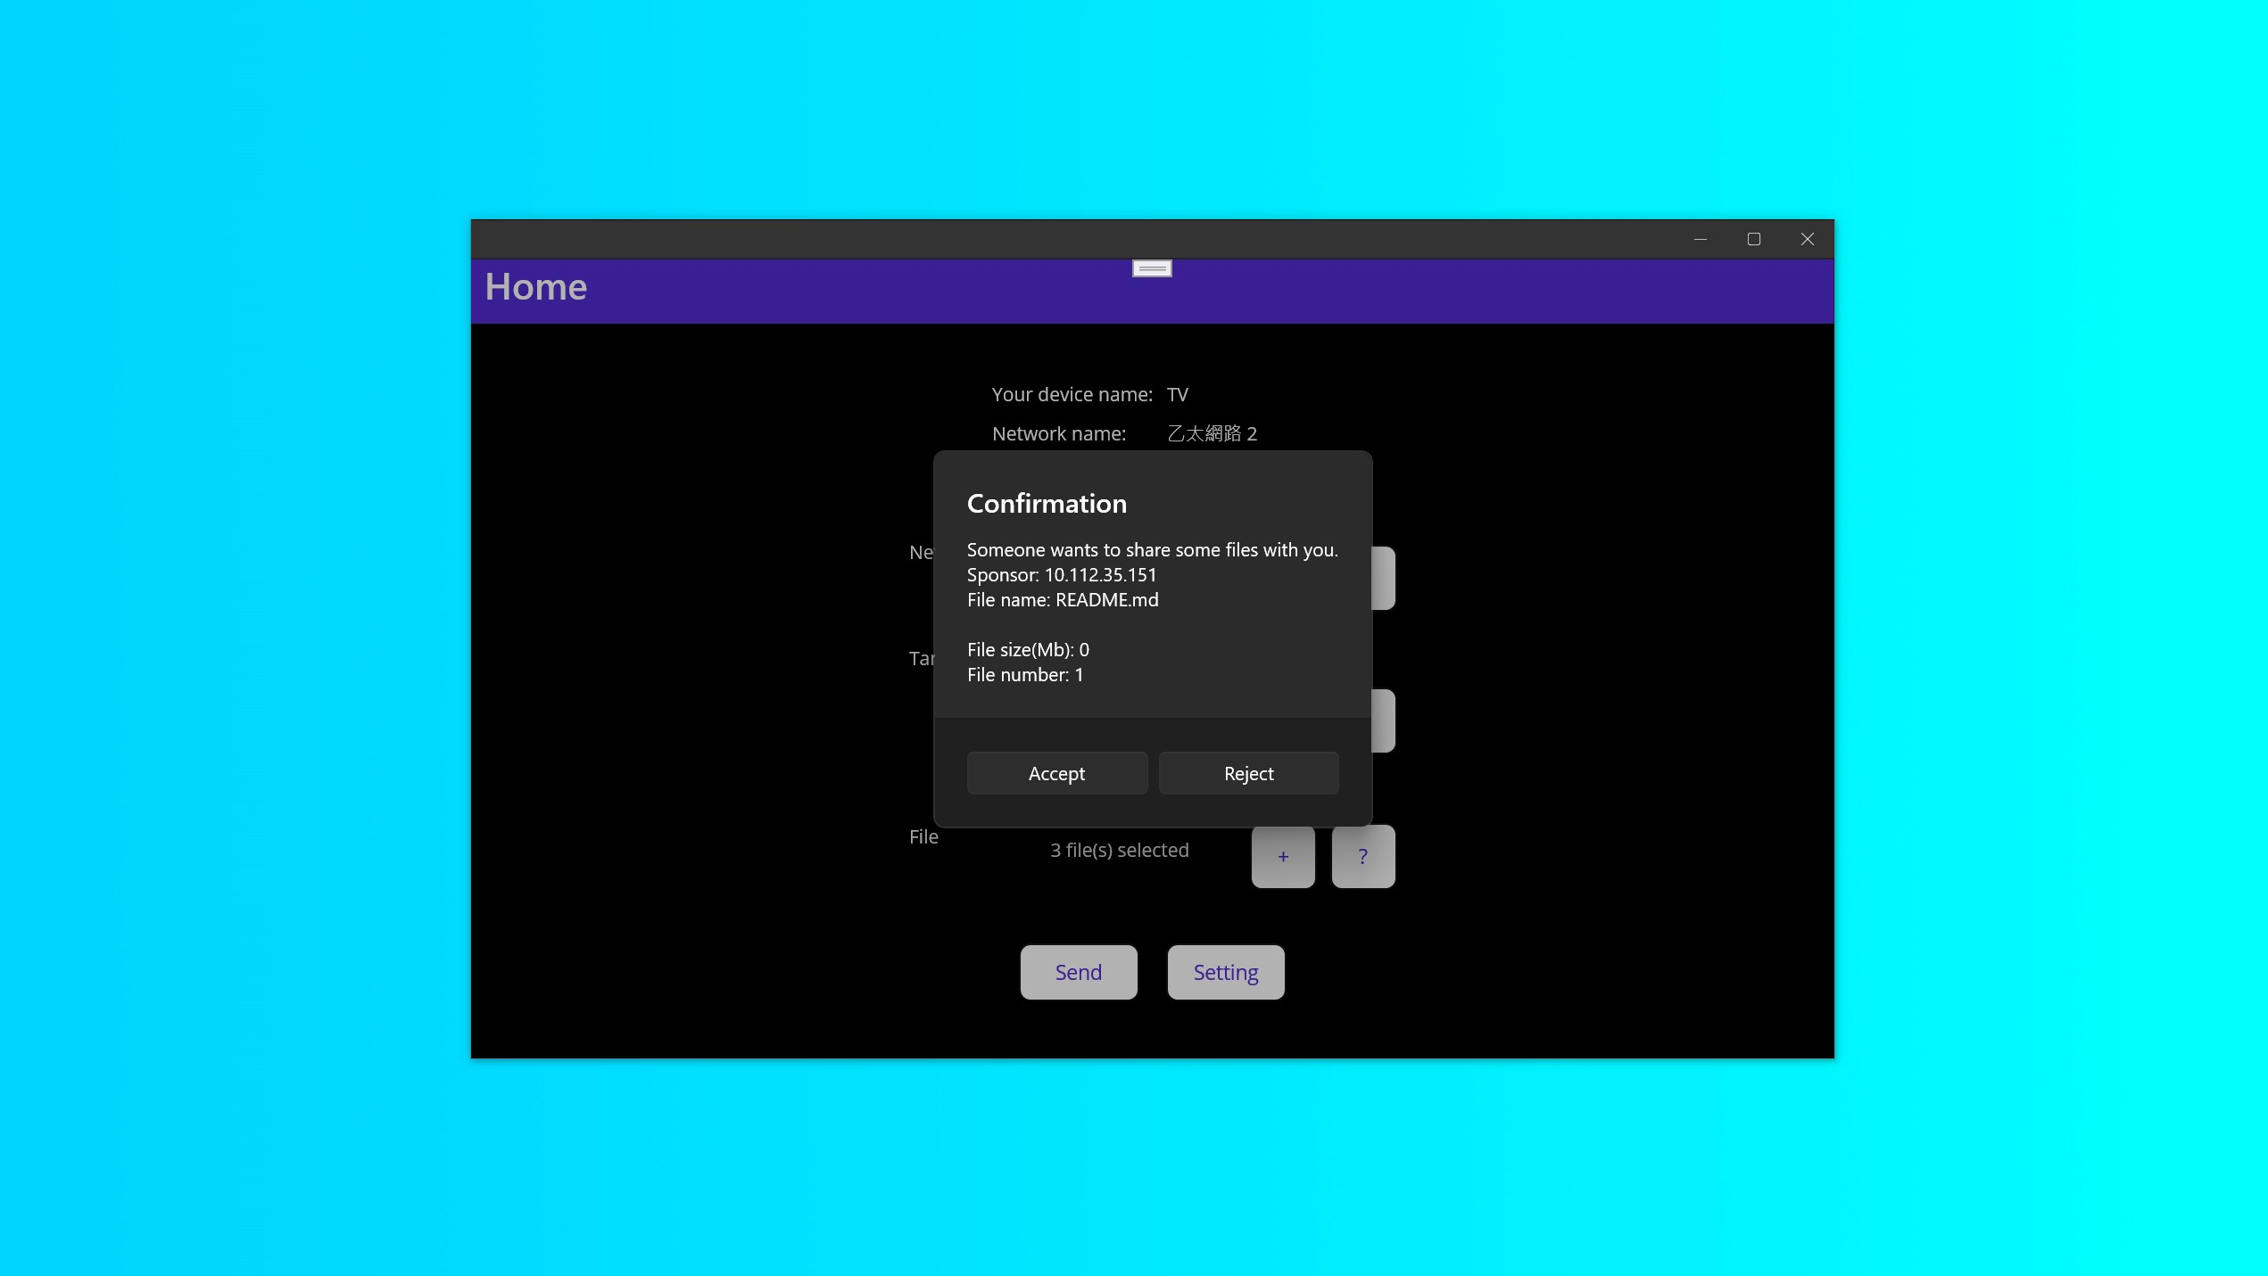Image resolution: width=2268 pixels, height=1276 pixels.
Task: Minimize the application window
Action: [x=1700, y=239]
